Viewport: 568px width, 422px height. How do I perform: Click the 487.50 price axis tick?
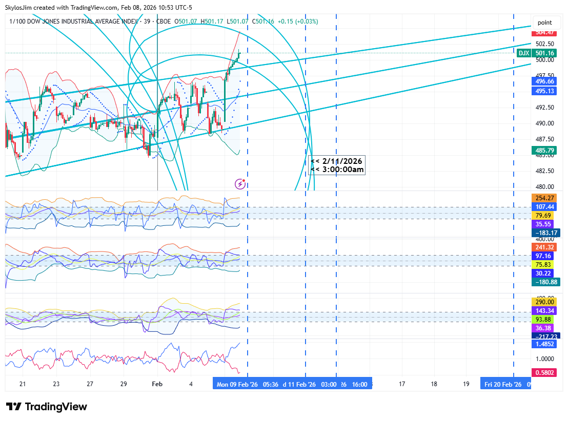click(544, 139)
